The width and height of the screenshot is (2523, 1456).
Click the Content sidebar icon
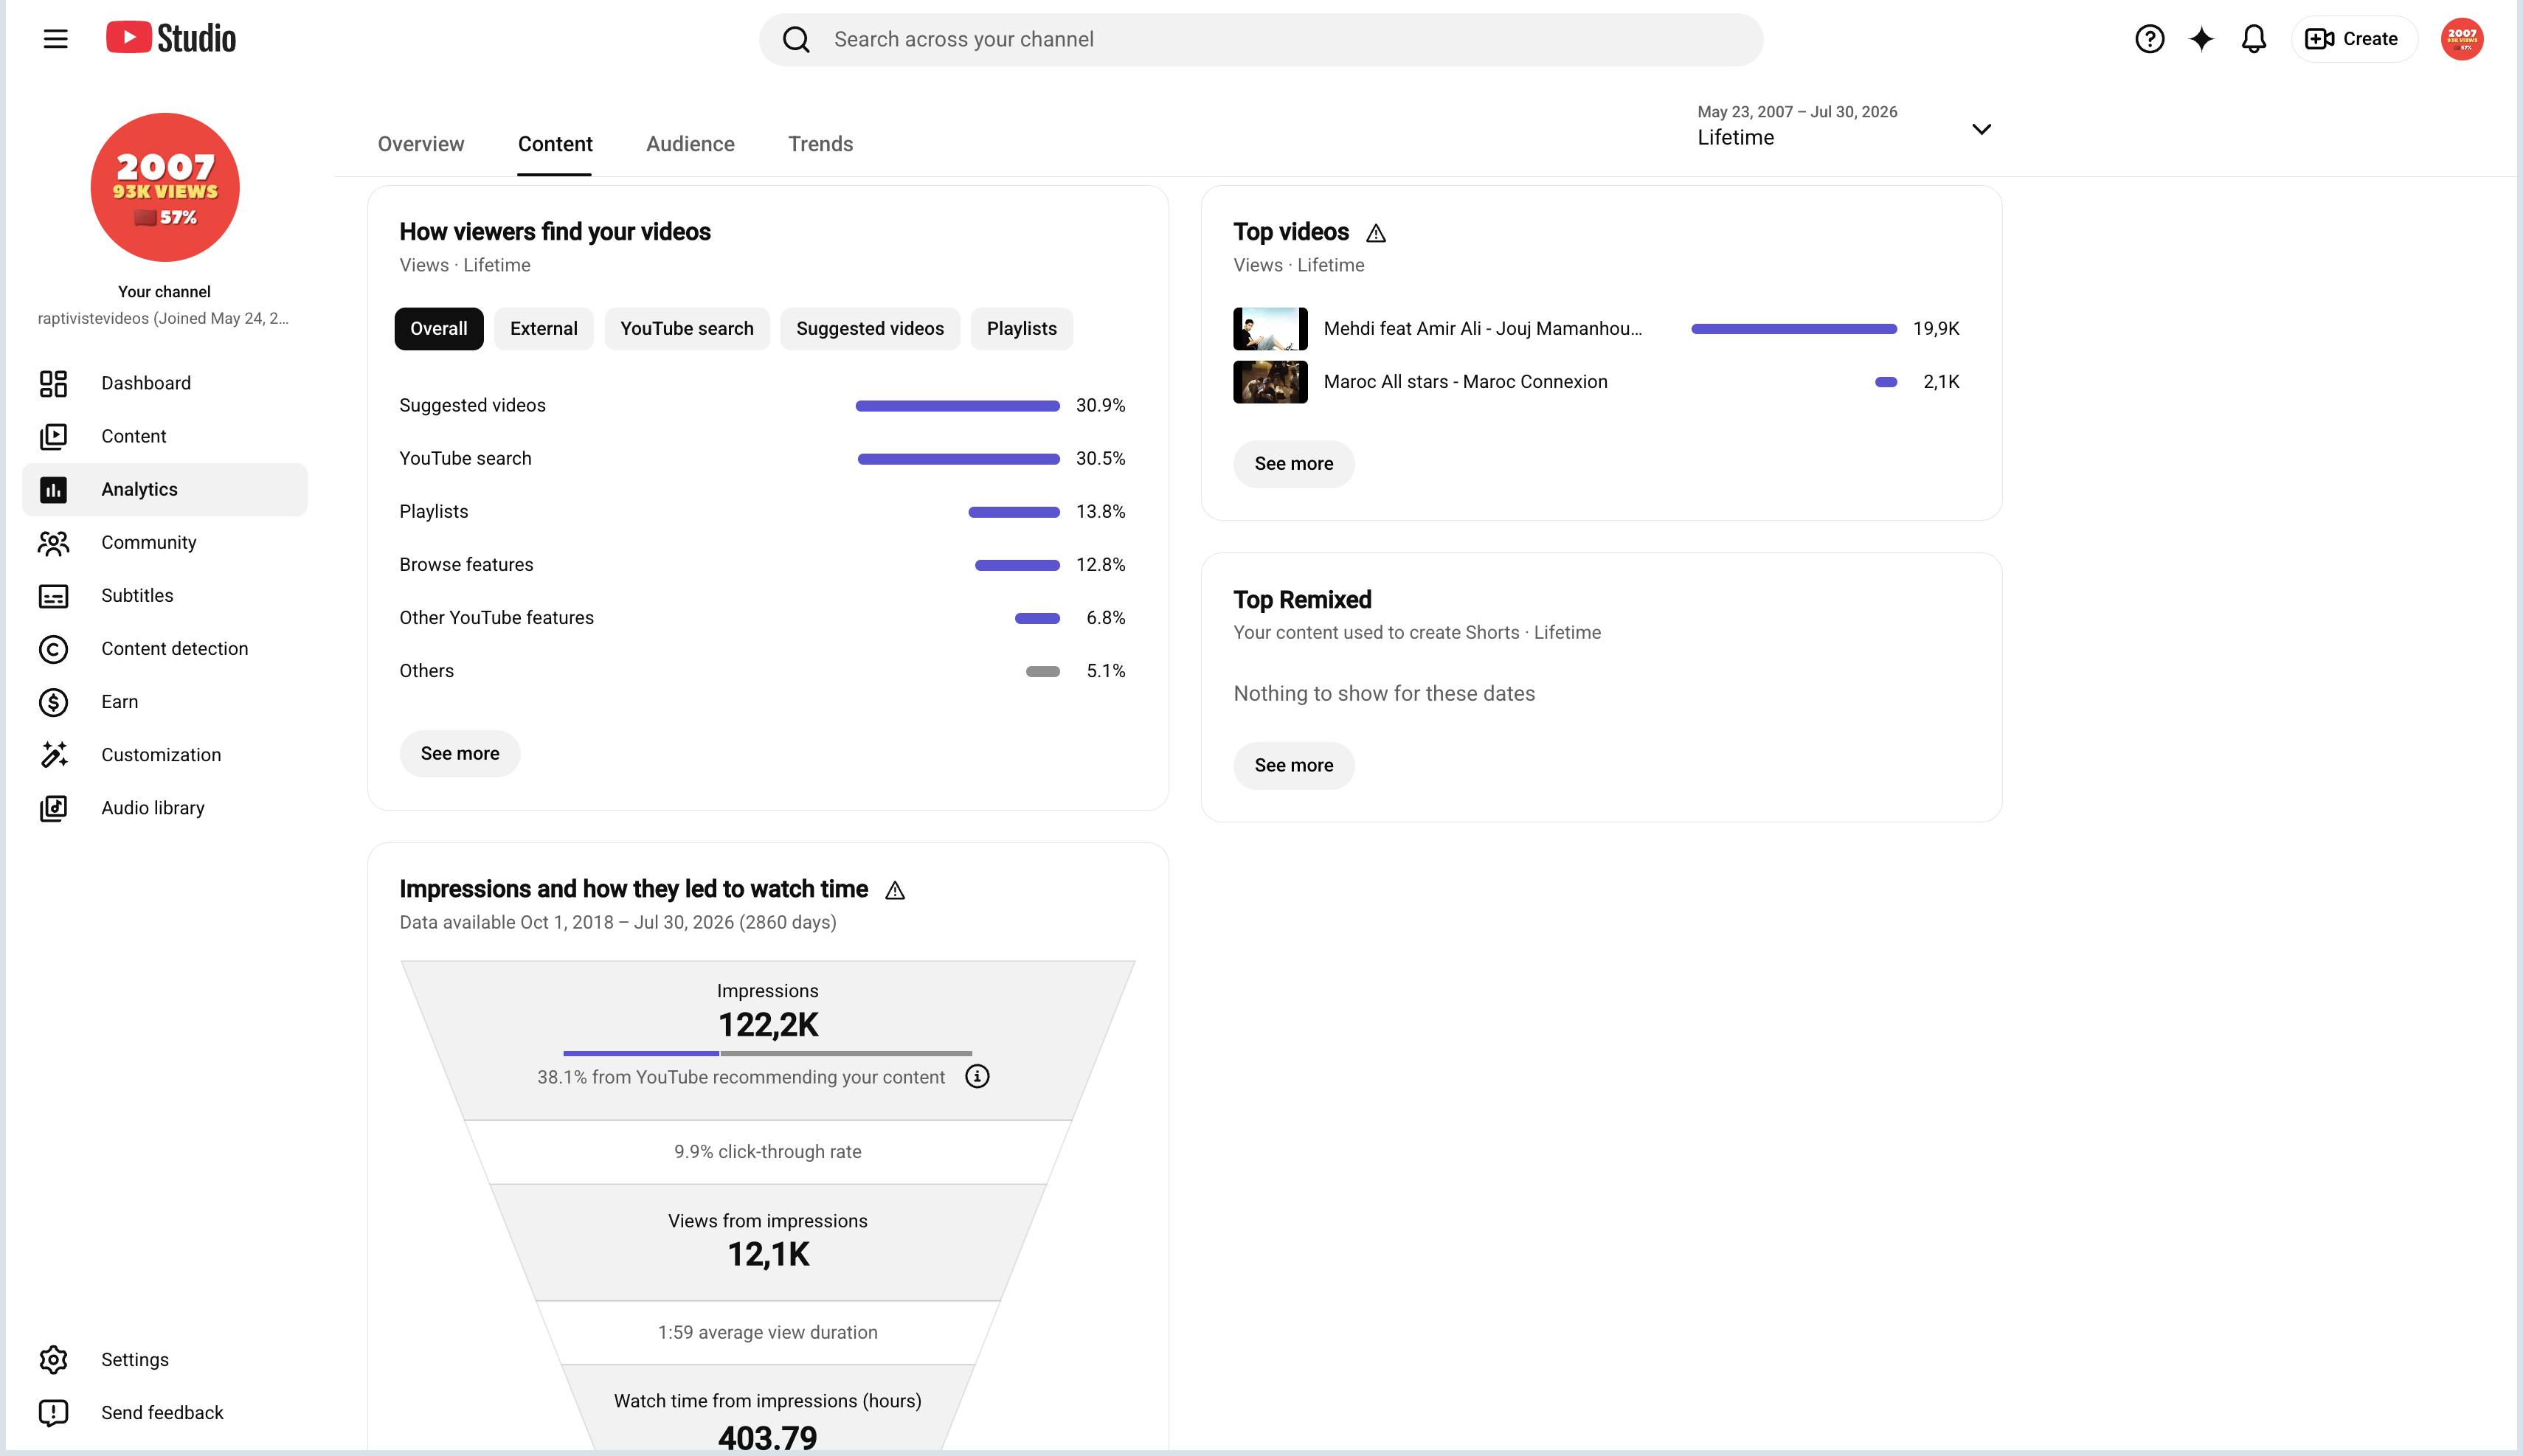pos(53,436)
